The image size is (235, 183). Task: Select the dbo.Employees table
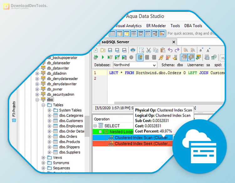71,126
